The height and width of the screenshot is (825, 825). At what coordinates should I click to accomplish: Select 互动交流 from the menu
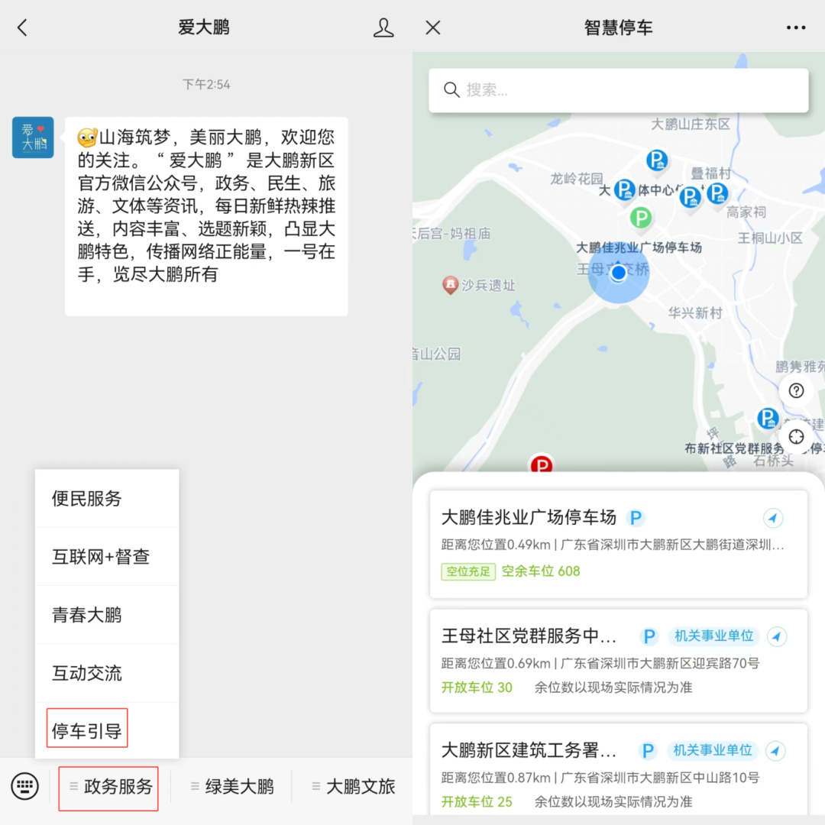pos(86,672)
